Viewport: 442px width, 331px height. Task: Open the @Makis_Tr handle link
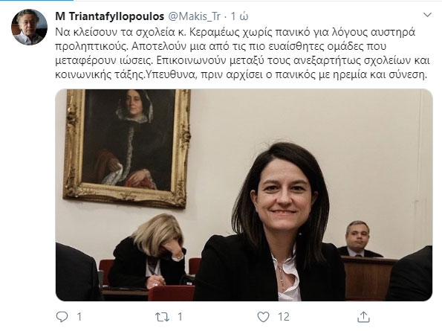click(194, 16)
